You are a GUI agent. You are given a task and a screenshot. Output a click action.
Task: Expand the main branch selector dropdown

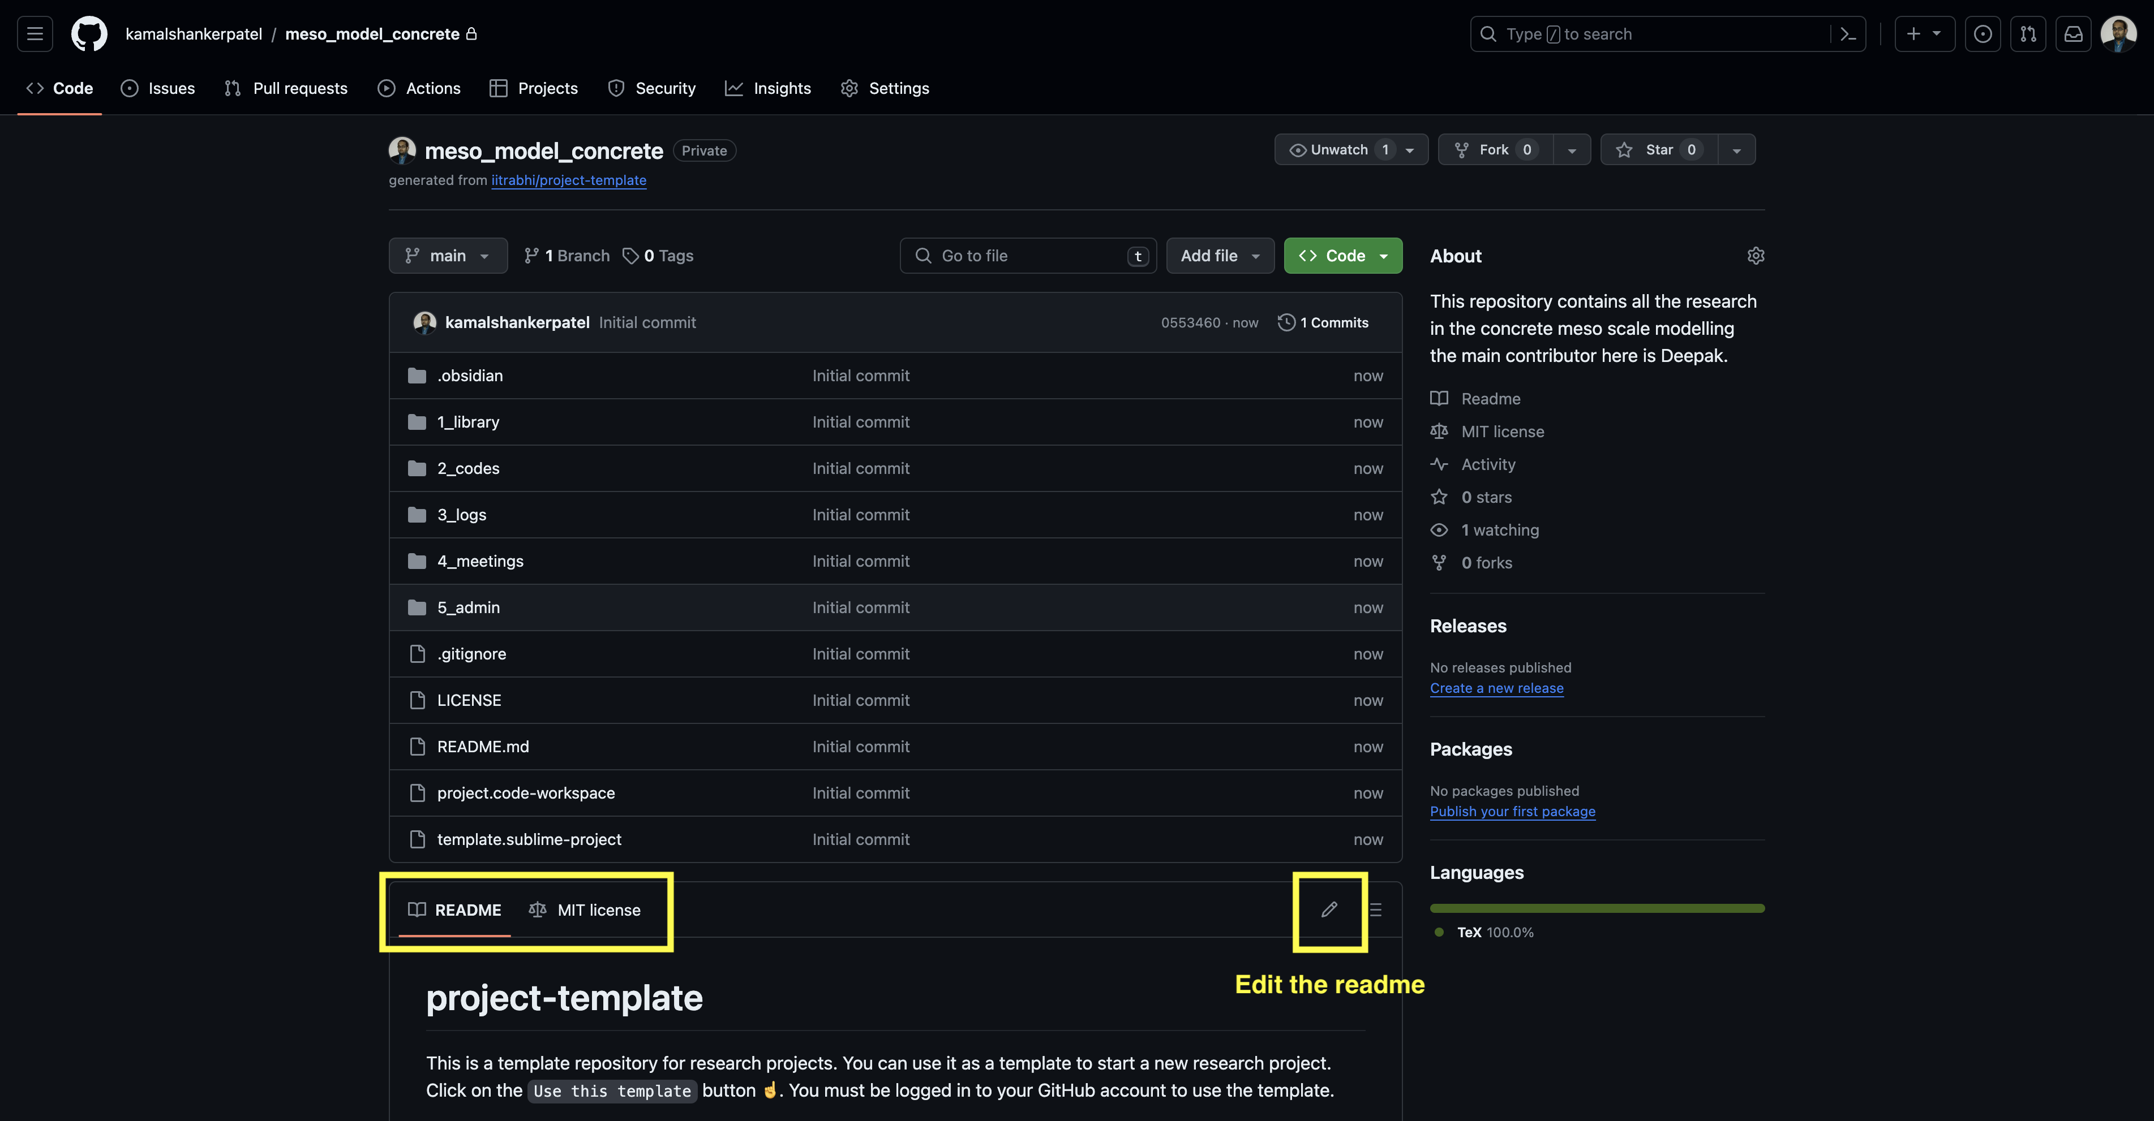447,256
